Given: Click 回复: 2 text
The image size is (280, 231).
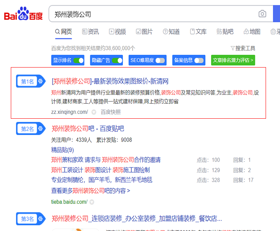Looking at the screenshot, I should pos(242,170).
